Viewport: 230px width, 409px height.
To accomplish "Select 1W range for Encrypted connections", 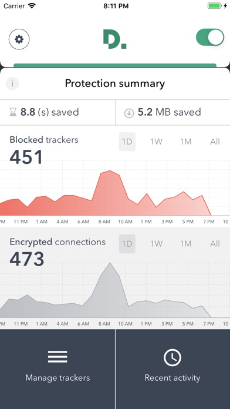I will pos(156,244).
